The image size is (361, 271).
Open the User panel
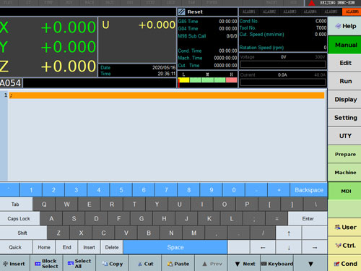344,227
